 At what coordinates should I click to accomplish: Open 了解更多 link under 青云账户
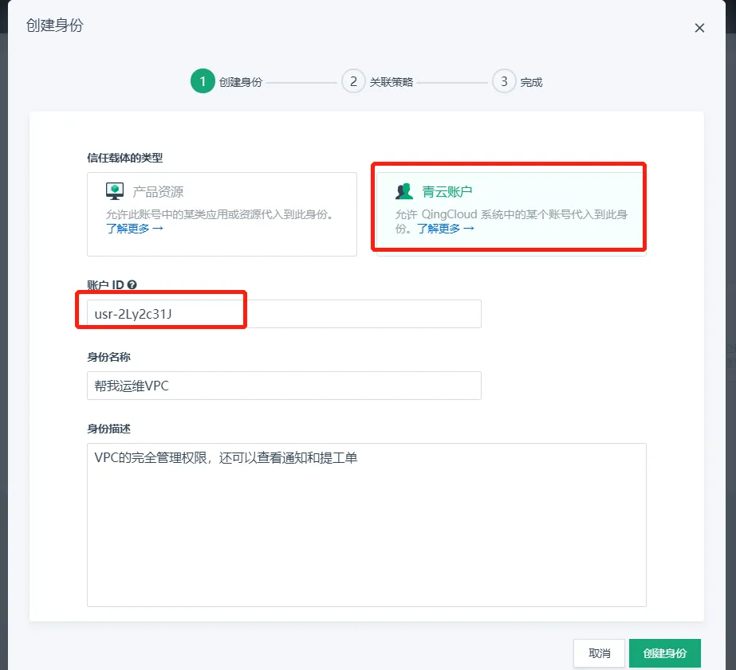tap(445, 229)
